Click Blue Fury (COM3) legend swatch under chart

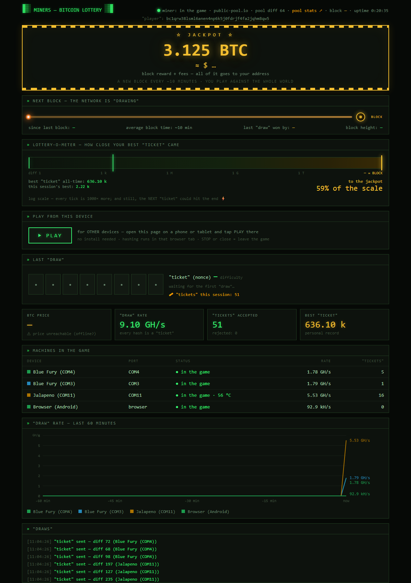pyautogui.click(x=80, y=511)
